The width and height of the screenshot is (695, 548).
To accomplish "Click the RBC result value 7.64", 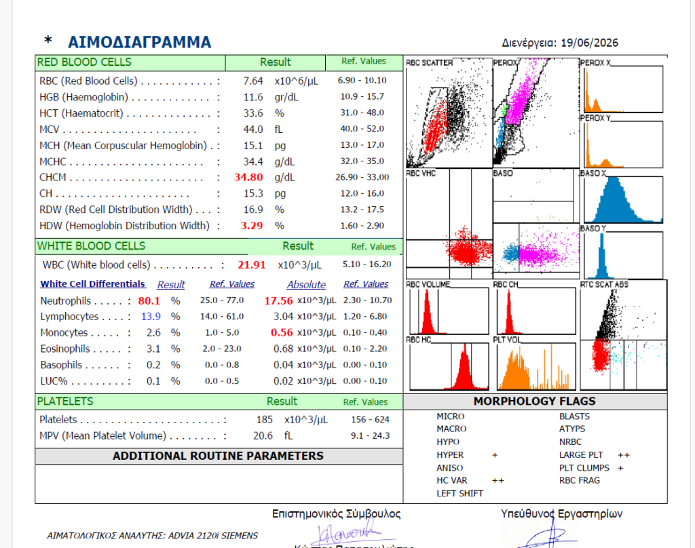I will point(253,81).
